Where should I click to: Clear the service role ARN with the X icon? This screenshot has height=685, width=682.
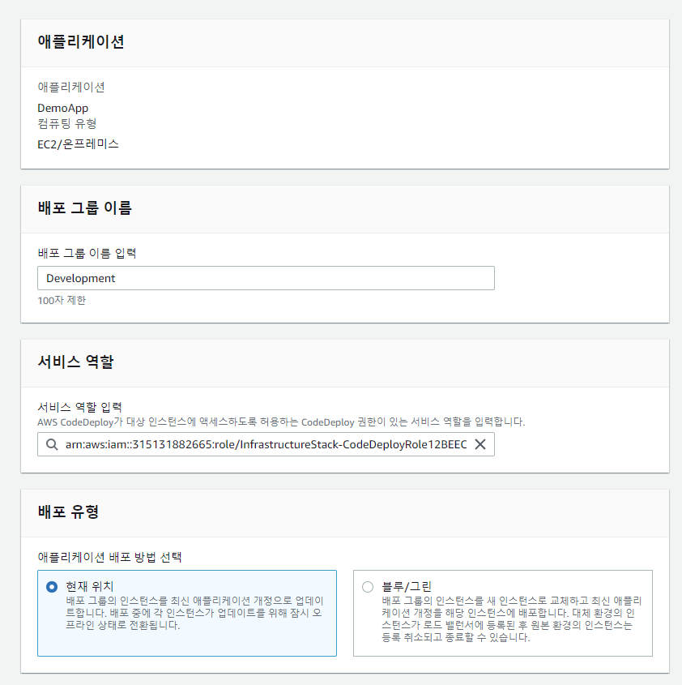pyautogui.click(x=480, y=444)
